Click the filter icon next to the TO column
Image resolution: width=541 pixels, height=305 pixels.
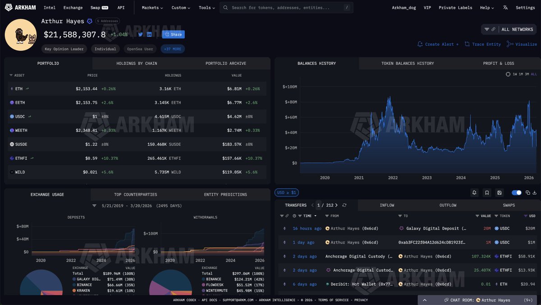tap(400, 216)
